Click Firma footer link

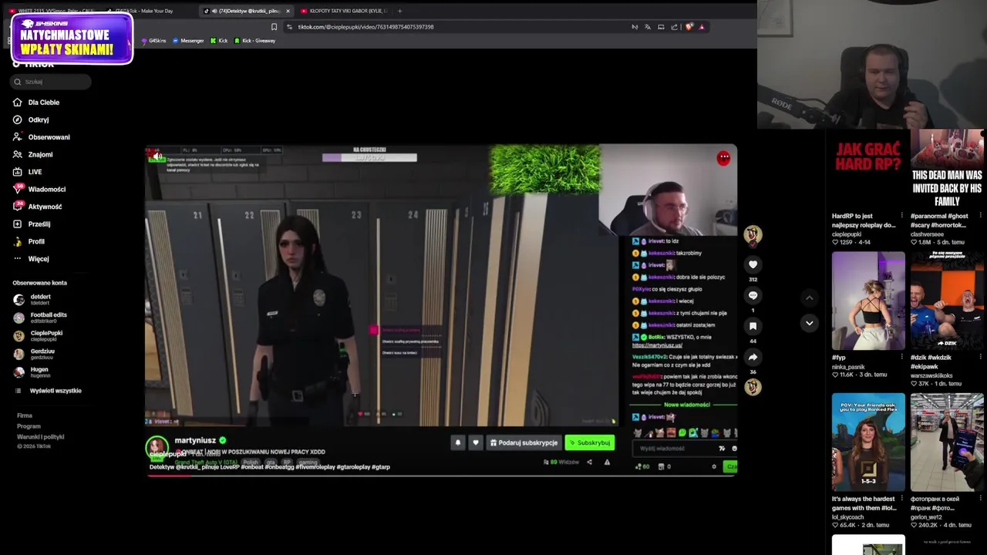[x=25, y=415]
